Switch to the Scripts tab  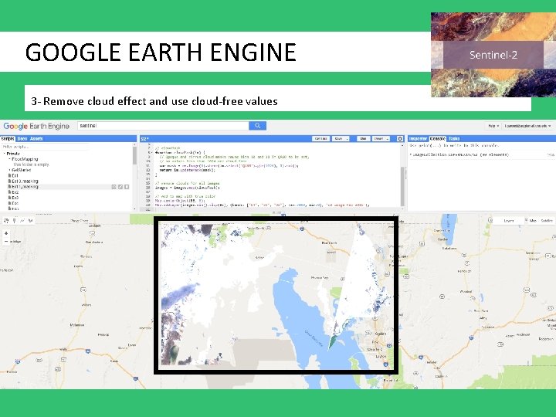click(x=8, y=139)
